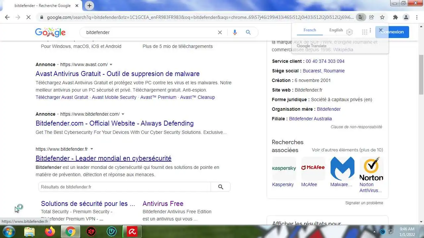
Task: Close the Google Translate popup
Action: [x=381, y=30]
